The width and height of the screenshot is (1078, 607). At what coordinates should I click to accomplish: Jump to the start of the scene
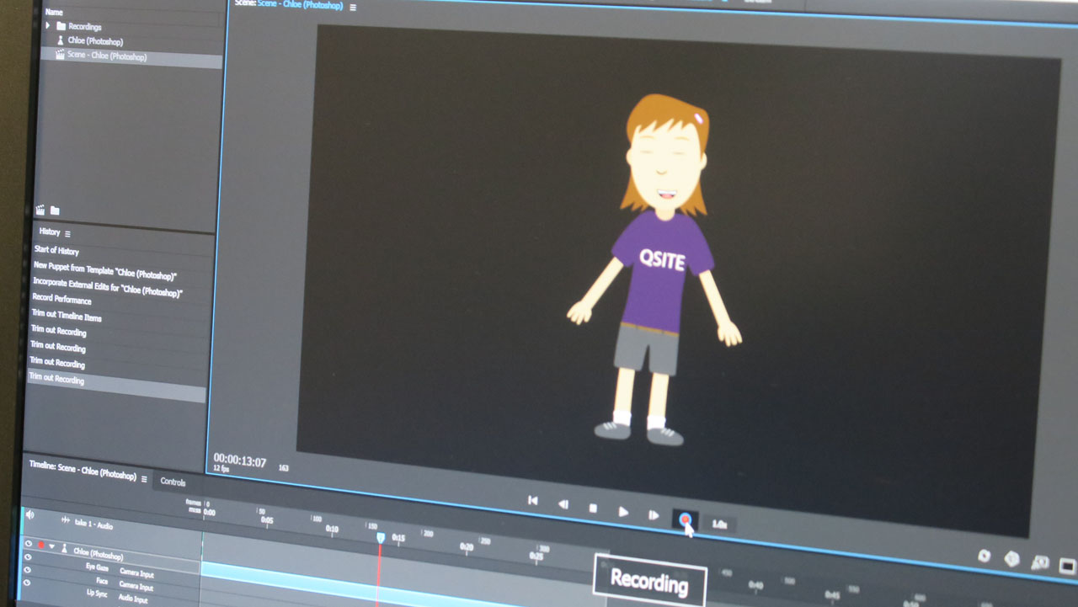(x=532, y=500)
